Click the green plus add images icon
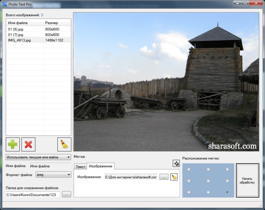Screen dimensions: 265x210 [x=13, y=144]
